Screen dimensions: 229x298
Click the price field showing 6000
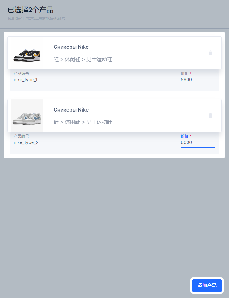pos(198,142)
